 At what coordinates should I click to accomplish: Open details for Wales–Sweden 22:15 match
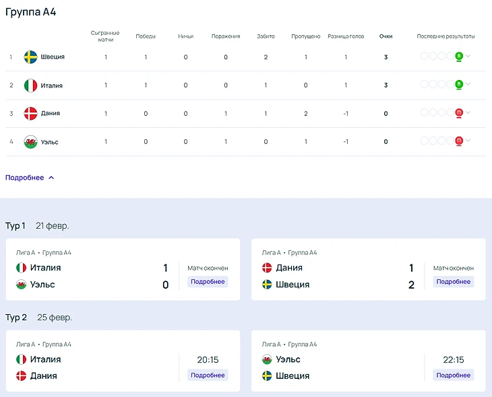click(453, 375)
